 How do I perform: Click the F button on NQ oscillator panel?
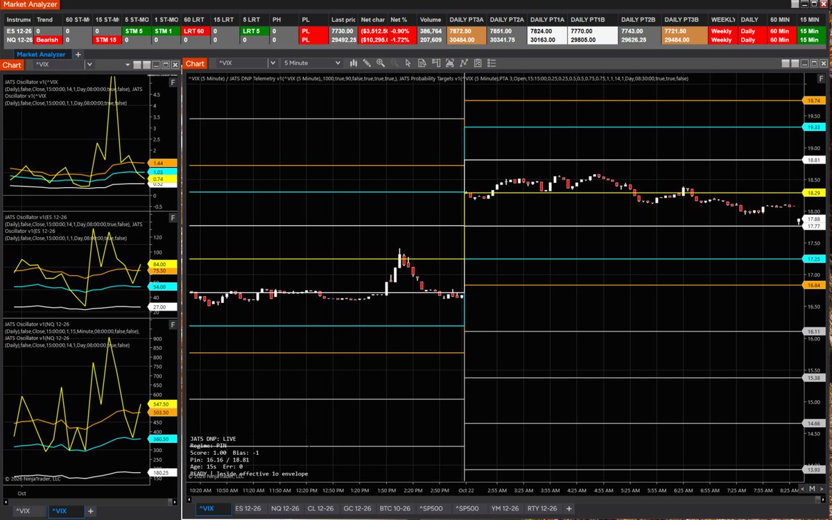point(173,324)
